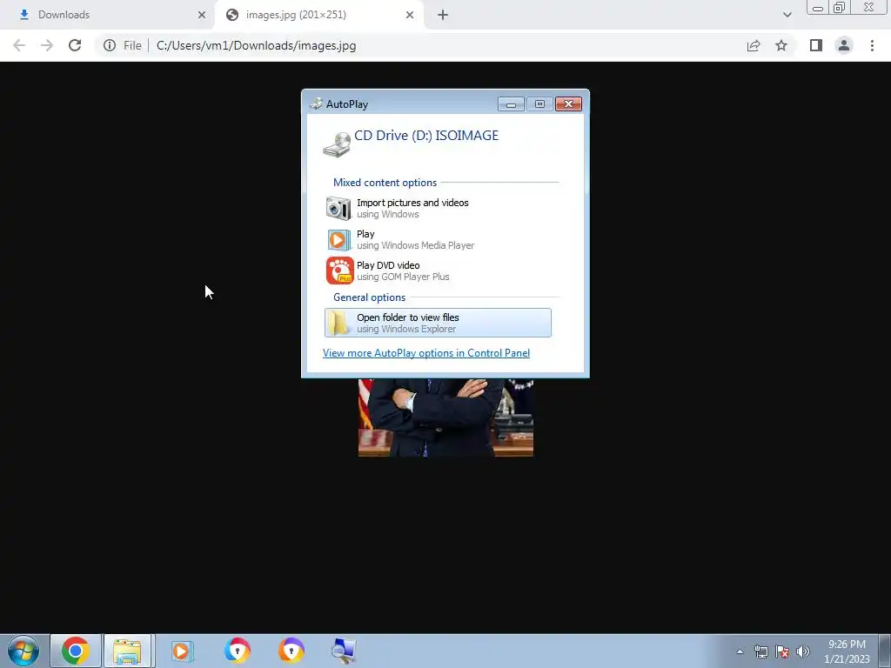Open Action Center flag icon
The image size is (891, 668).
(782, 651)
